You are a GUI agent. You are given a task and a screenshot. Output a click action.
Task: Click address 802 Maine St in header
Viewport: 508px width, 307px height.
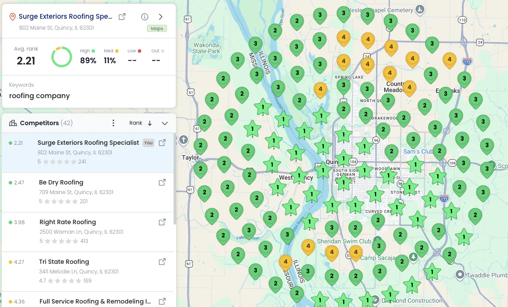(x=56, y=28)
